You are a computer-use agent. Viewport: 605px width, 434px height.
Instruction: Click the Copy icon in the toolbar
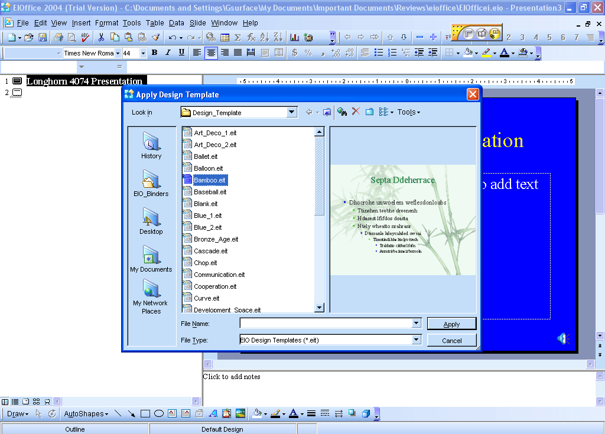click(x=115, y=37)
